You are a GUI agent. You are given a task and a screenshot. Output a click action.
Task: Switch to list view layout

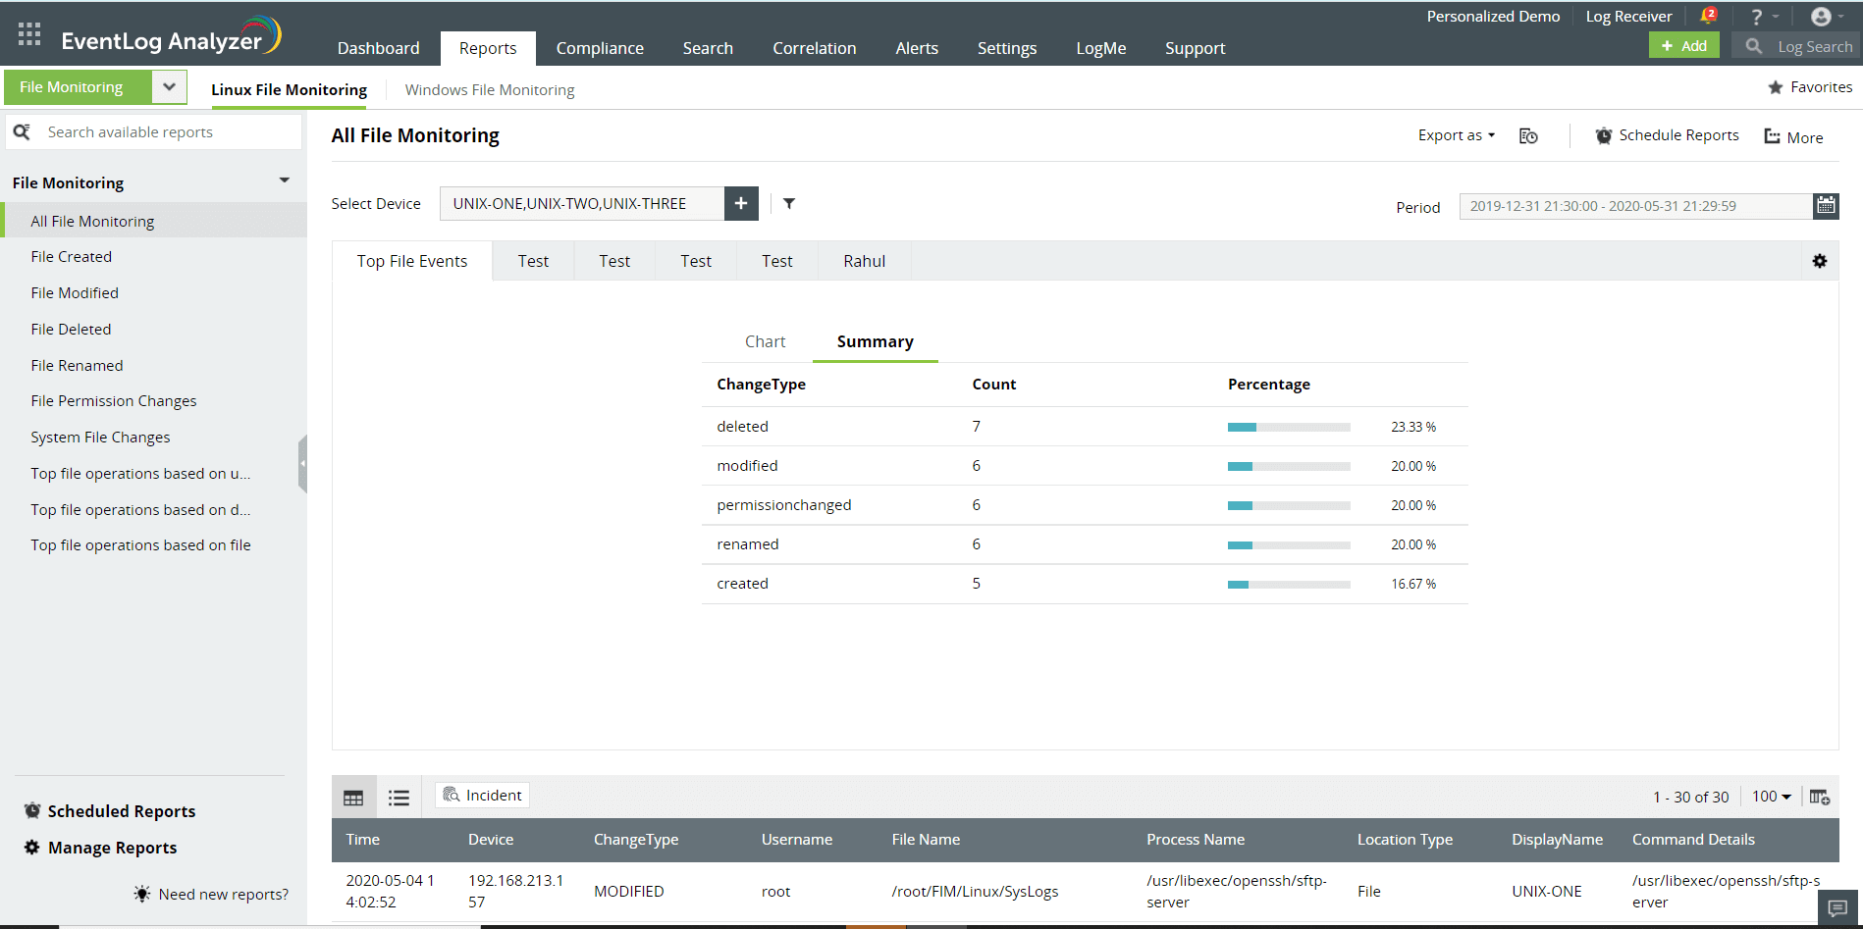(x=399, y=798)
